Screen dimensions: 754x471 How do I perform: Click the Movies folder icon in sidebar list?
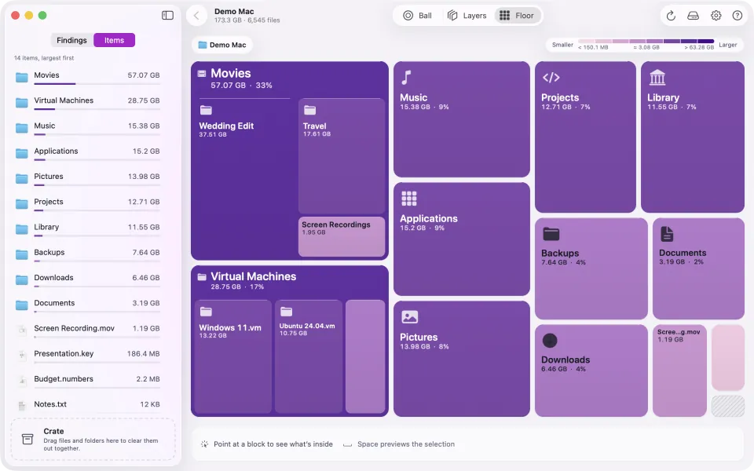point(22,78)
